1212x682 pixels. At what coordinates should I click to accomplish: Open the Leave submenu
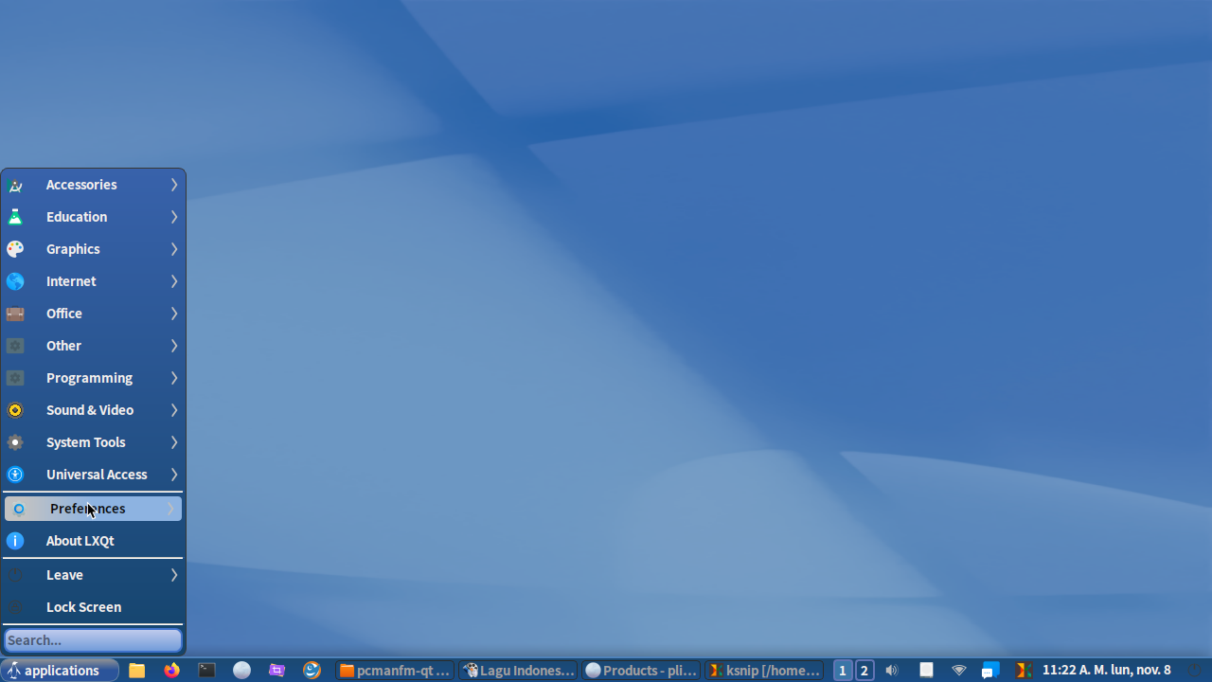click(x=93, y=575)
